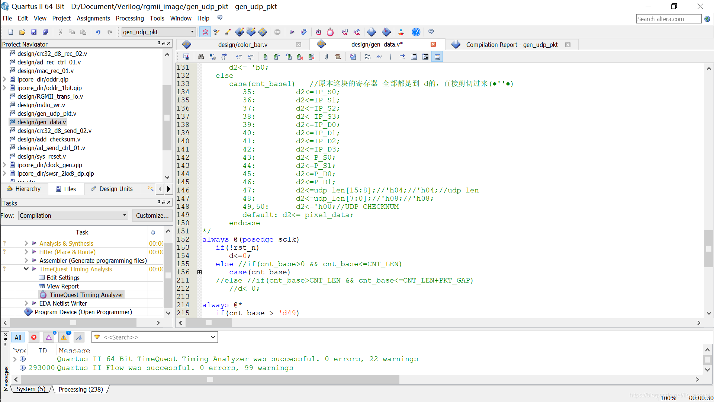
Task: Filter warnings via the yellow triangle button
Action: tap(64, 337)
